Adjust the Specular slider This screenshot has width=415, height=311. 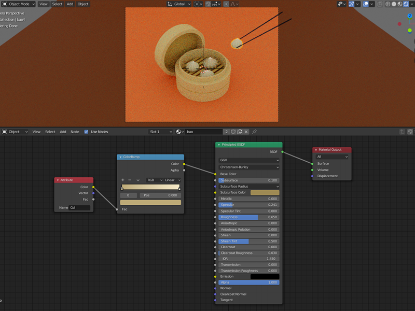tap(249, 205)
